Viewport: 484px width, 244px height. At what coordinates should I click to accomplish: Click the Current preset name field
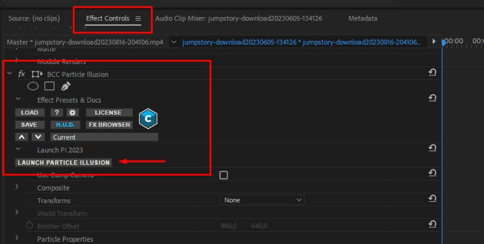(x=105, y=137)
